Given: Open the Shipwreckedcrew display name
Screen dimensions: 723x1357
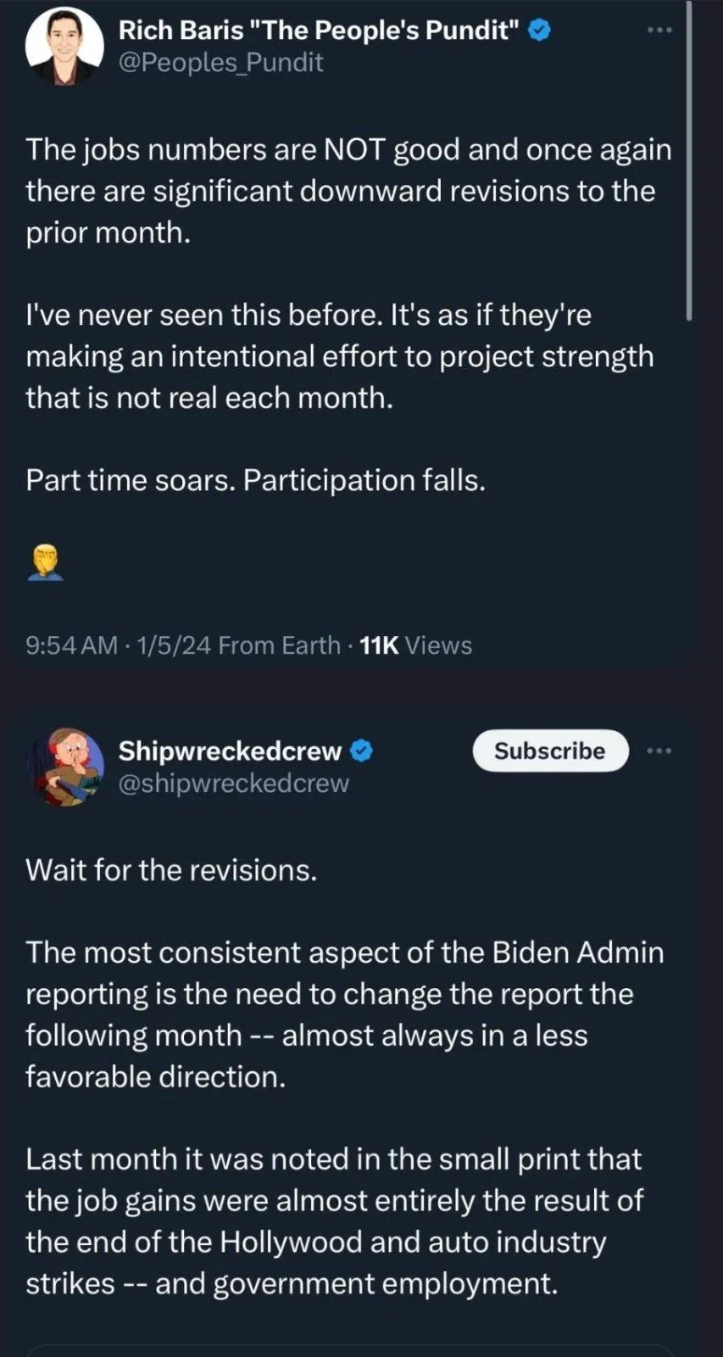Looking at the screenshot, I should coord(230,751).
